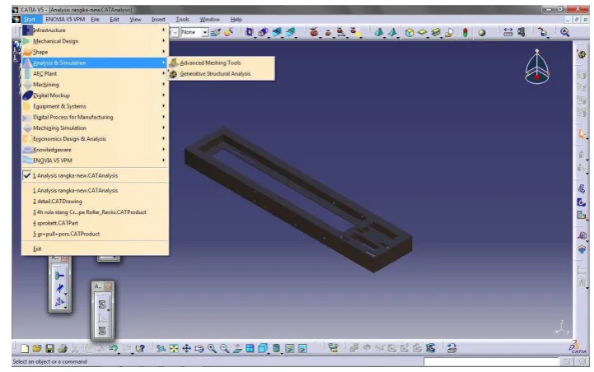Click the traffic light compute status icon
The height and width of the screenshot is (372, 594).
pyautogui.click(x=465, y=33)
